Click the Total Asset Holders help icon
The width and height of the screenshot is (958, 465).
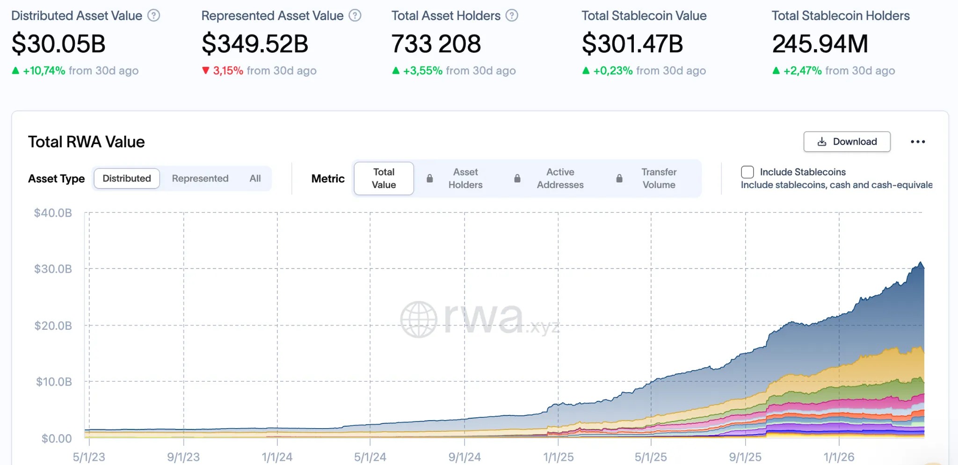pos(512,15)
